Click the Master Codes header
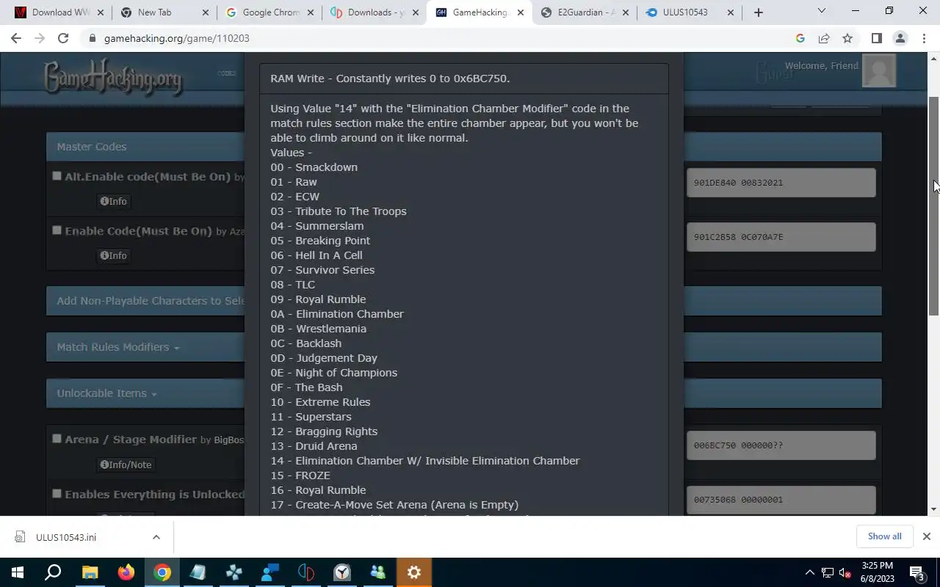Image resolution: width=940 pixels, height=587 pixels. tap(92, 147)
